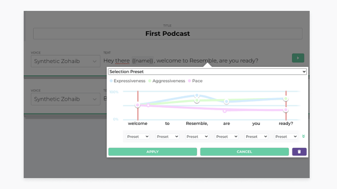Select the Expressiveness point above 'are'
Image resolution: width=337 pixels, height=189 pixels.
tap(226, 101)
